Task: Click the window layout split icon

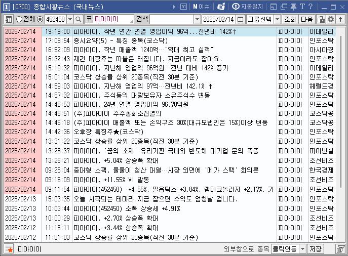Action: [x=274, y=7]
